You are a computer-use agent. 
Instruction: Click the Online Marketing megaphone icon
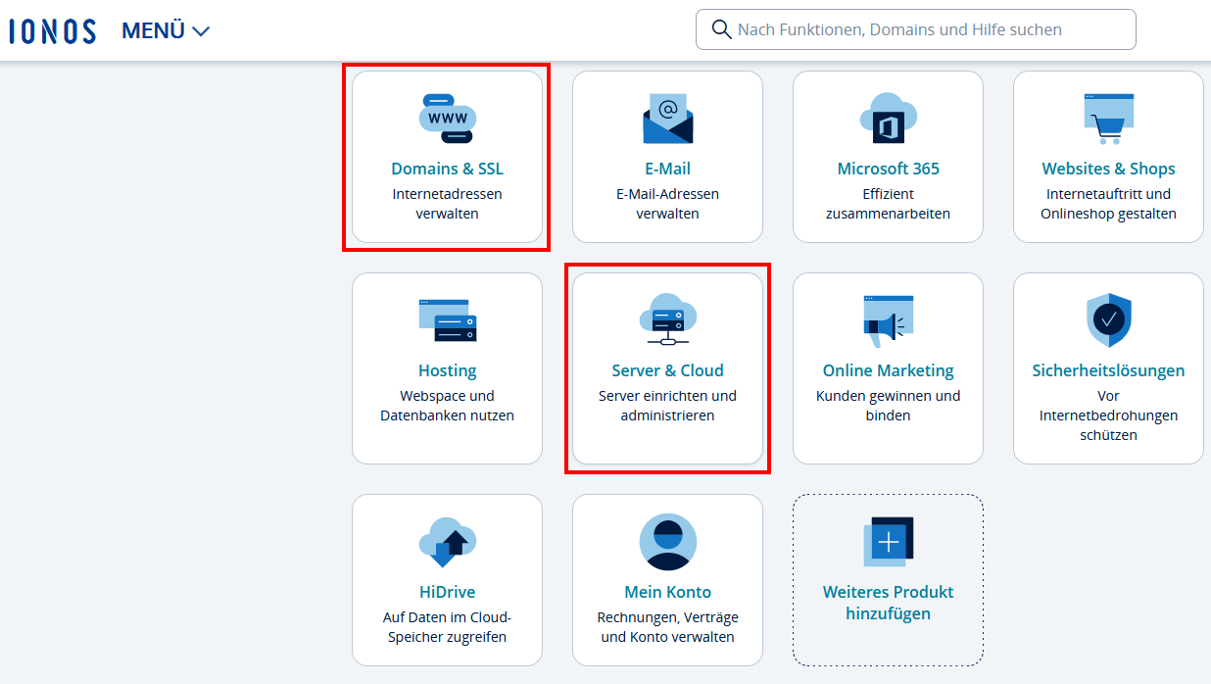pos(888,320)
